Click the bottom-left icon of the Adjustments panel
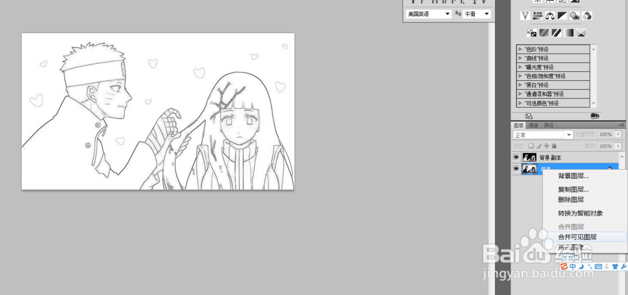The width and height of the screenshot is (628, 295). click(x=528, y=116)
